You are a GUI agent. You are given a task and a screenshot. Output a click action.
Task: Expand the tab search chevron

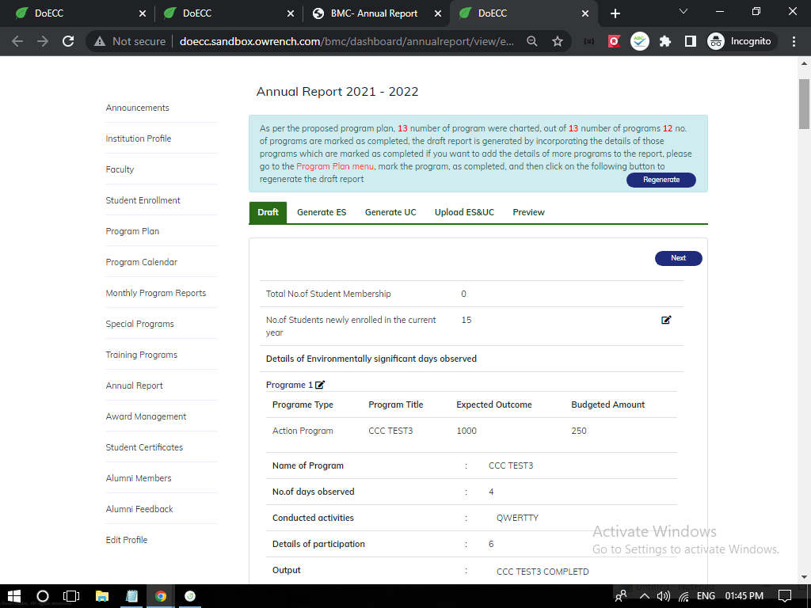[x=683, y=12]
